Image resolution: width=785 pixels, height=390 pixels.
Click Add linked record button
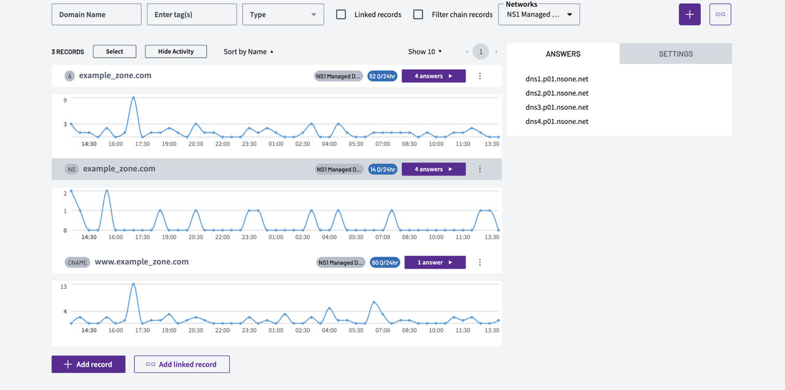[x=182, y=364]
